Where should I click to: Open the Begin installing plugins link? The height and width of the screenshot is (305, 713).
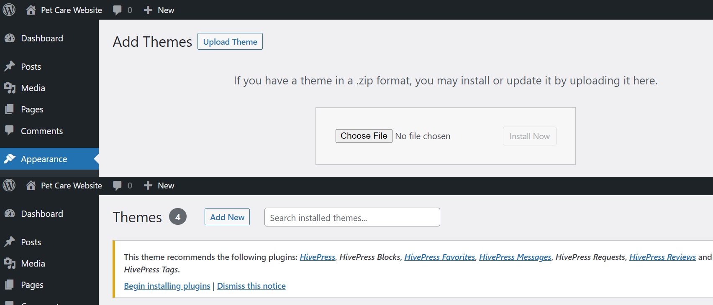coord(167,286)
